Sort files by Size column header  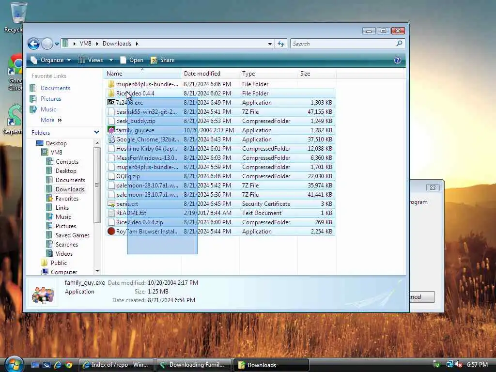click(317, 74)
